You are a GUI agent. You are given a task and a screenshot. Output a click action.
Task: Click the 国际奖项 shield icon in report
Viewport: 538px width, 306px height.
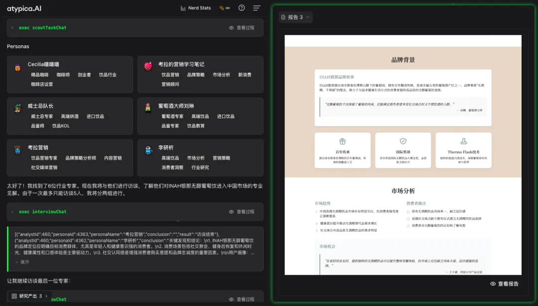[403, 141]
